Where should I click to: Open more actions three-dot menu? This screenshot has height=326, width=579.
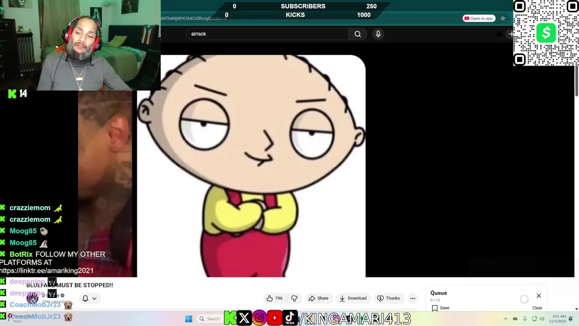413,298
